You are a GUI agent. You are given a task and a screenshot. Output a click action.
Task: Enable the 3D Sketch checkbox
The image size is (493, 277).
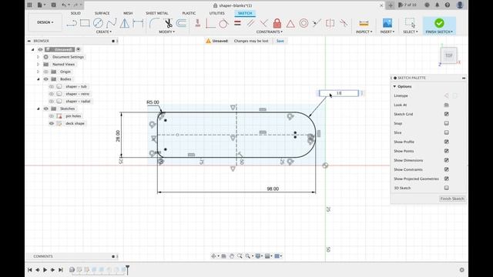[x=447, y=188]
